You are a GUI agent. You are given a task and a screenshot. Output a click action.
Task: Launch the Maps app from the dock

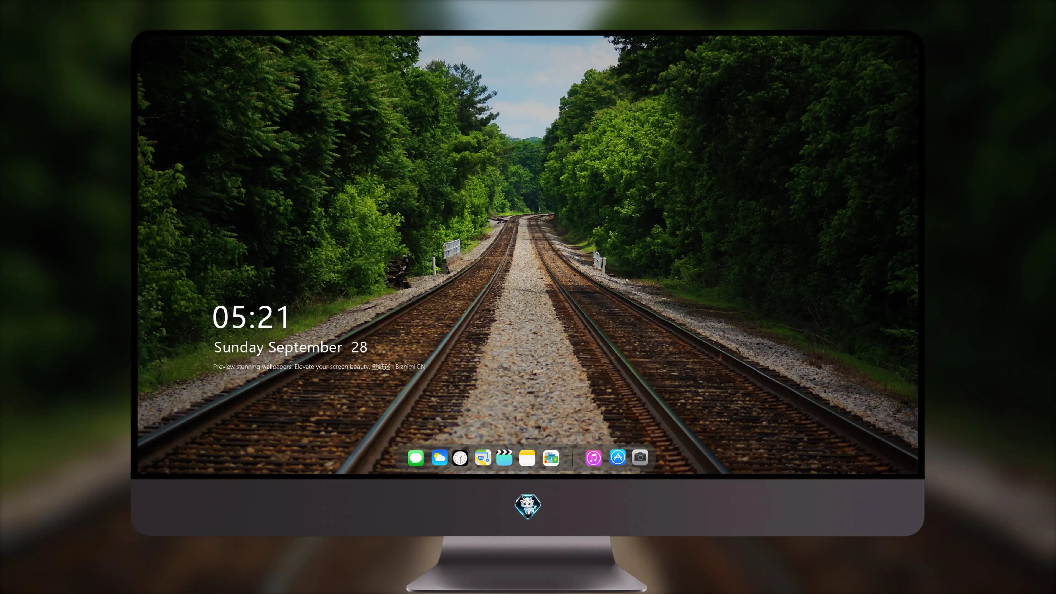(x=483, y=458)
